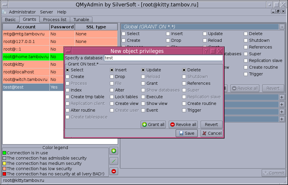Open the Tunable tab
This screenshot has height=185, width=288.
[81, 20]
